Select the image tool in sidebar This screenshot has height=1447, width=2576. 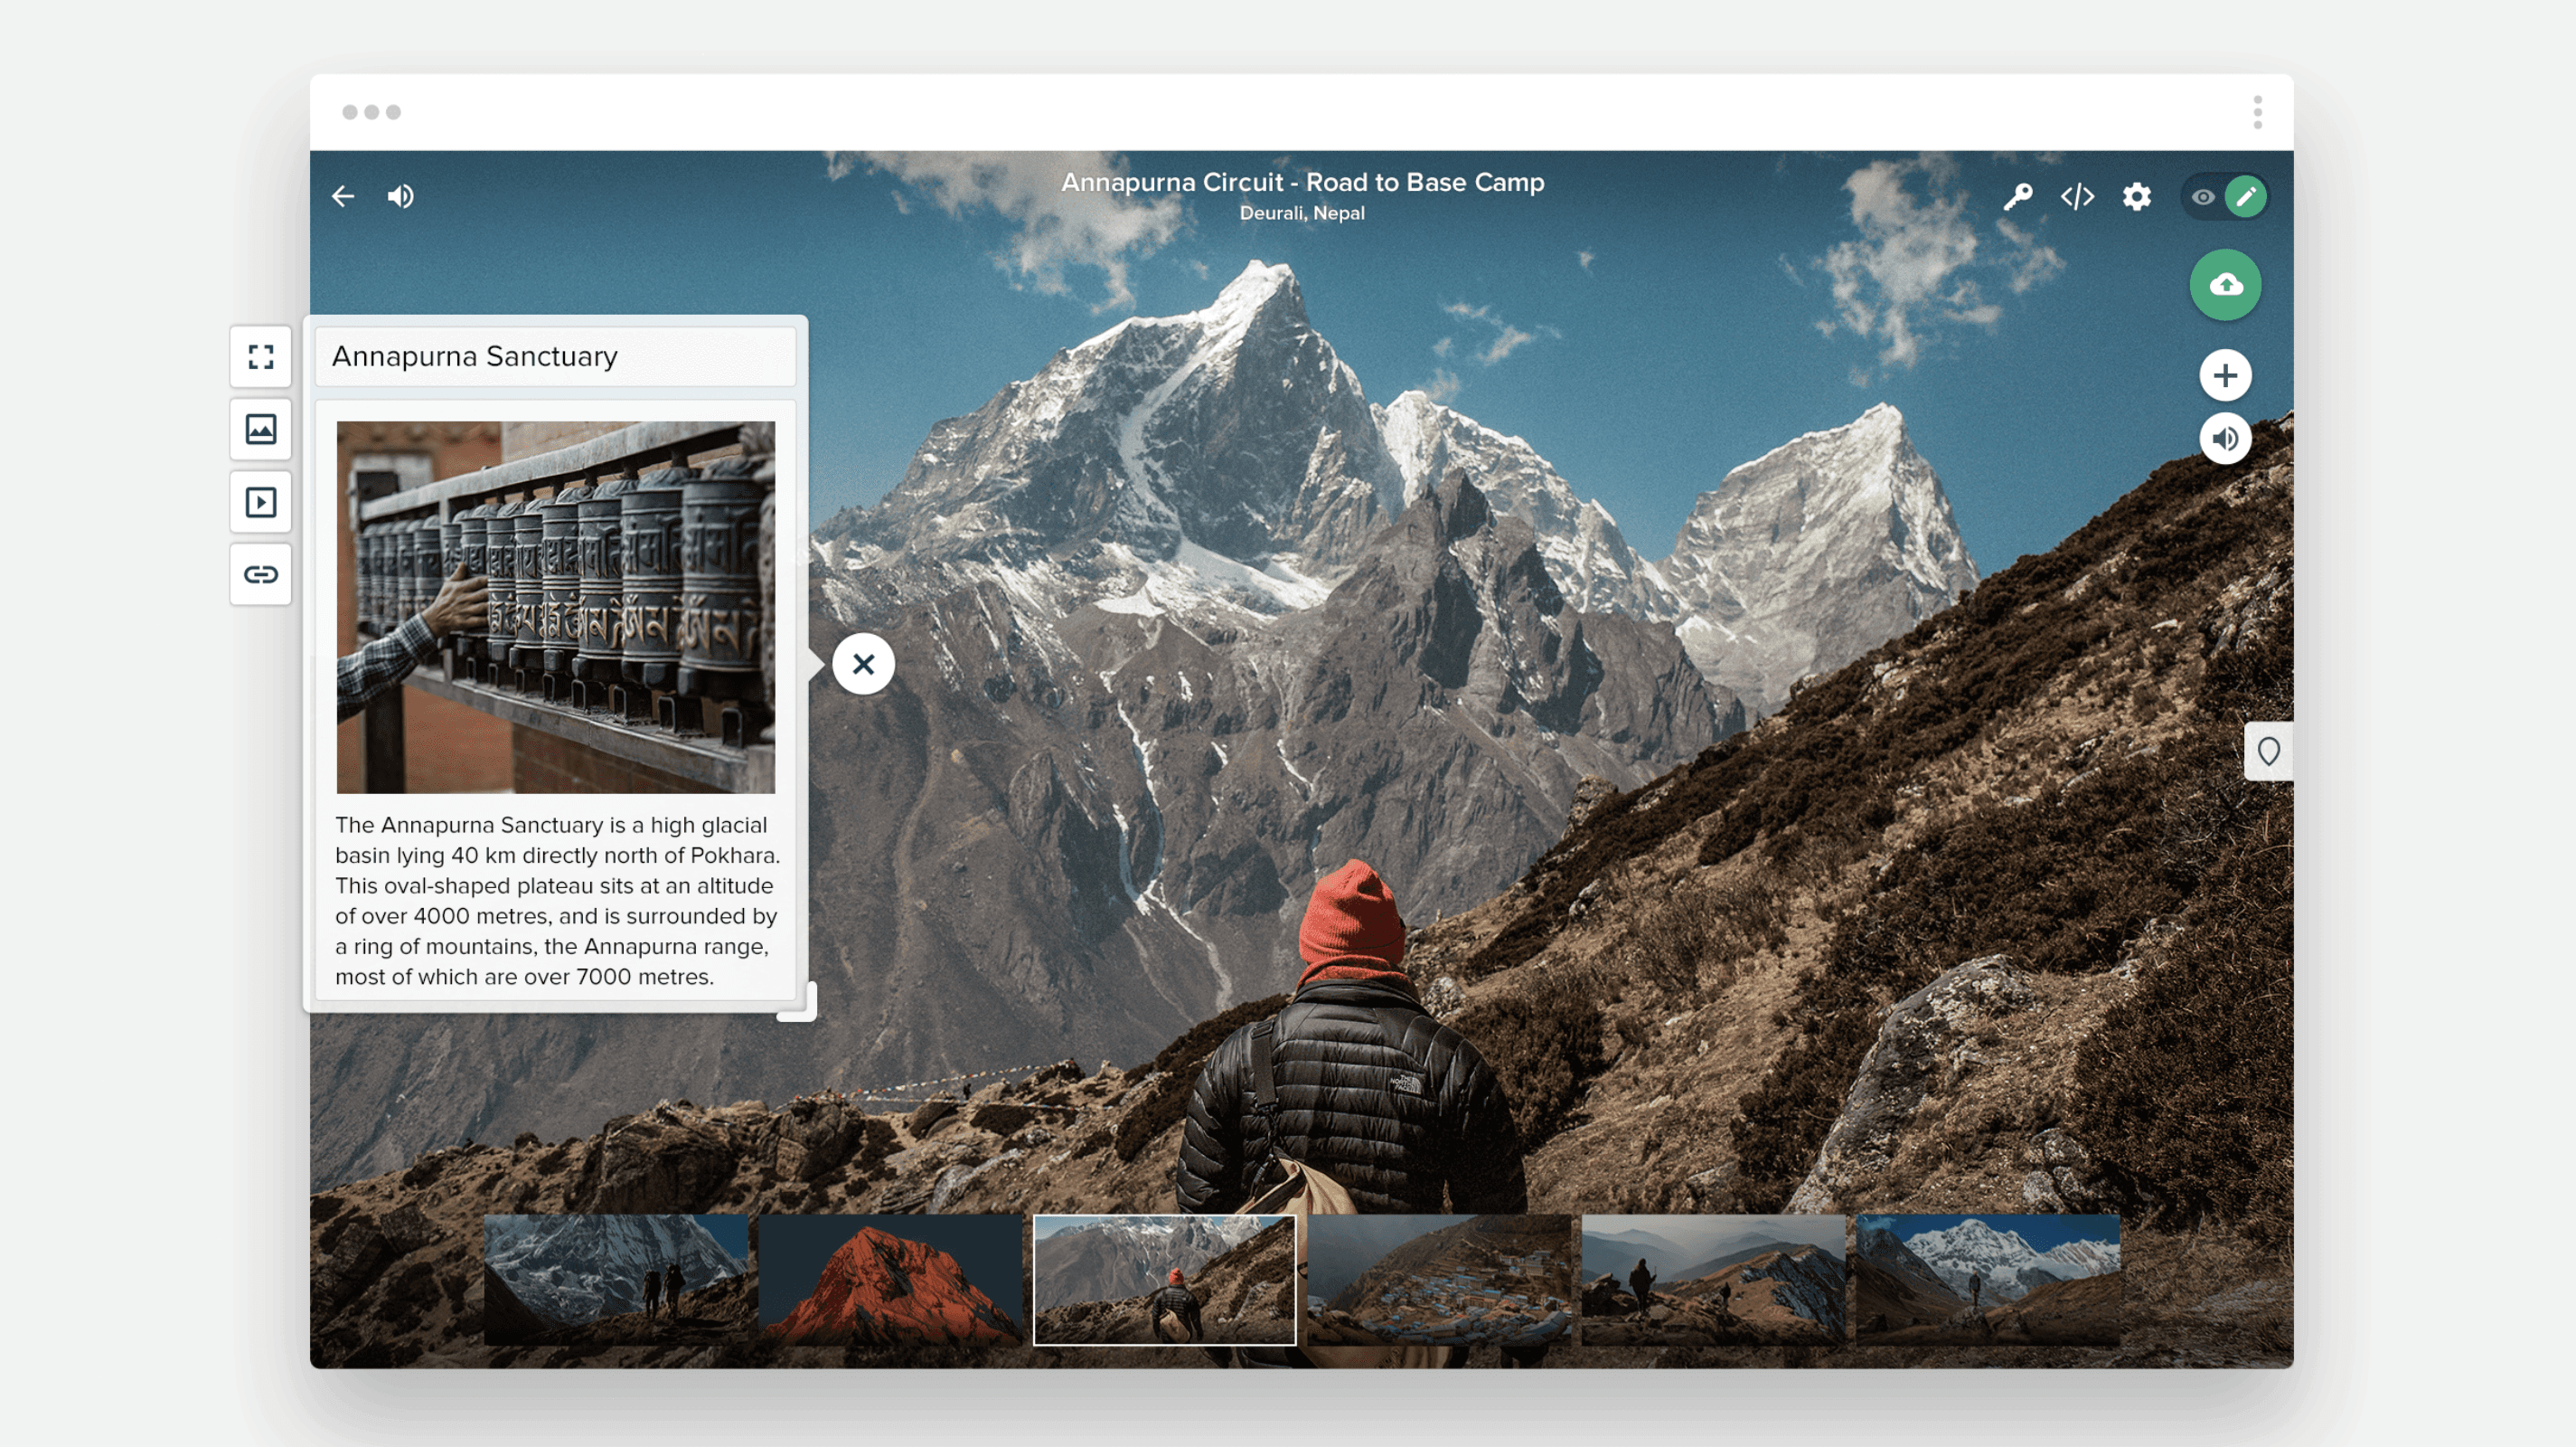pyautogui.click(x=261, y=430)
